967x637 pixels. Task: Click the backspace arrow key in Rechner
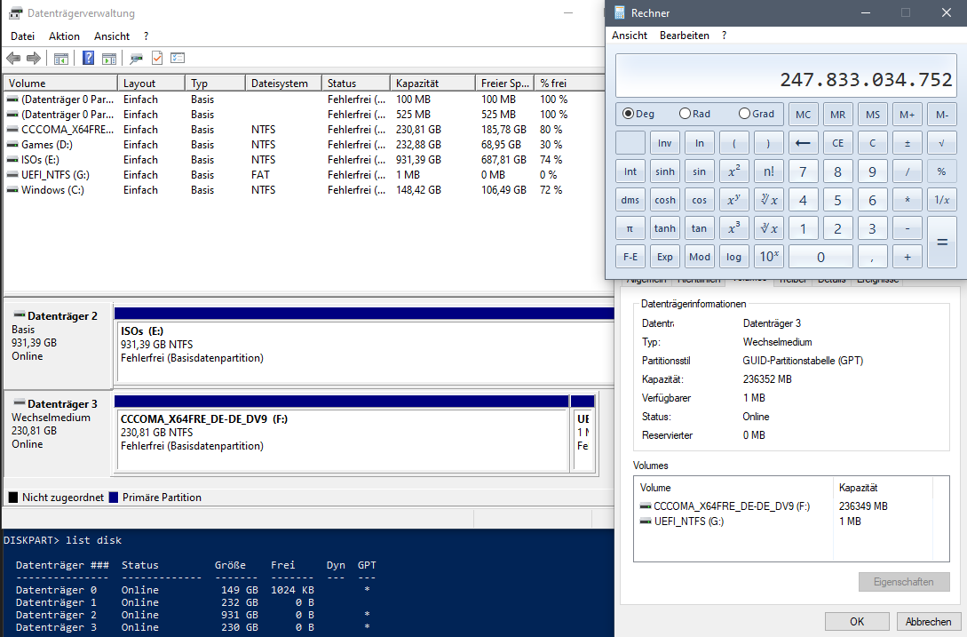[803, 143]
